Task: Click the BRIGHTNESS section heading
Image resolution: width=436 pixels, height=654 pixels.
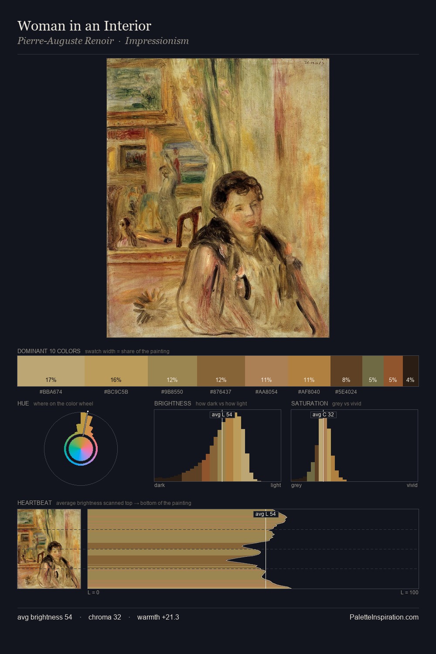Action: point(173,403)
